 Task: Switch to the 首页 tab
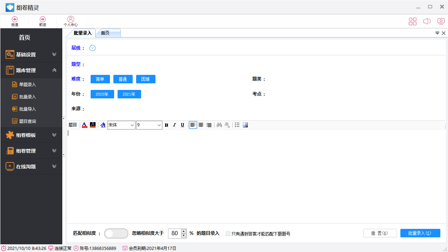(105, 33)
